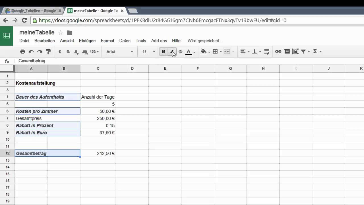The height and width of the screenshot is (205, 364).
Task: Expand borders dropdown arrow
Action: pyautogui.click(x=221, y=52)
